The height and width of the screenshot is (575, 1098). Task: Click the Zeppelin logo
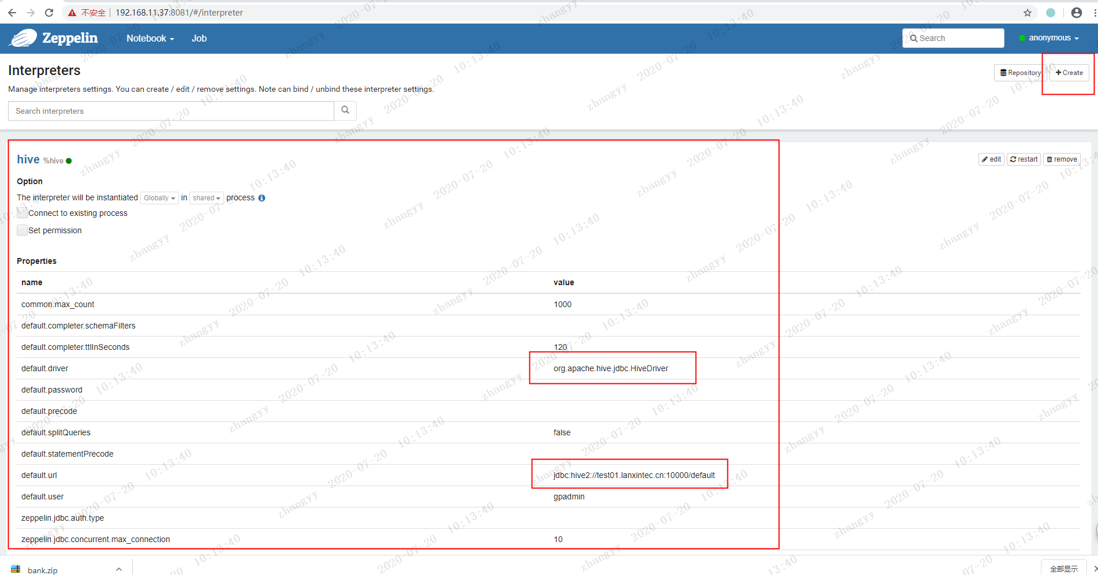(53, 38)
